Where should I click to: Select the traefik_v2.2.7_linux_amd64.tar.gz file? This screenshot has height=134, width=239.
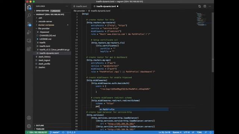(x=52, y=50)
